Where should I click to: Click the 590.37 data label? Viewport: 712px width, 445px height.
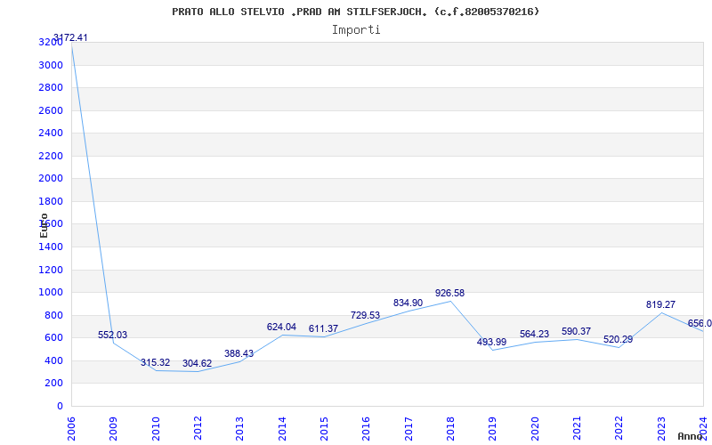[576, 331]
